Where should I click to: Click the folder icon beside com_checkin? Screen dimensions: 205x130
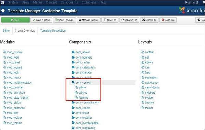73,72
